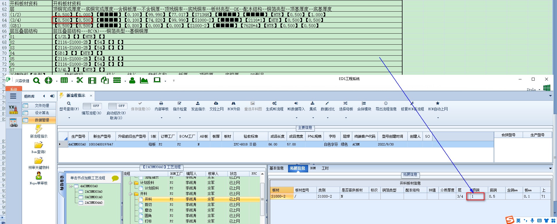Open dropdown arrow under 指示检查

click(x=180, y=118)
